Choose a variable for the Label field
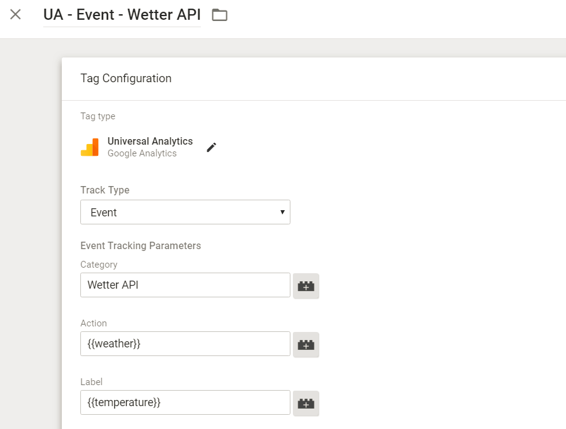Viewport: 566px width, 429px height. pyautogui.click(x=306, y=403)
